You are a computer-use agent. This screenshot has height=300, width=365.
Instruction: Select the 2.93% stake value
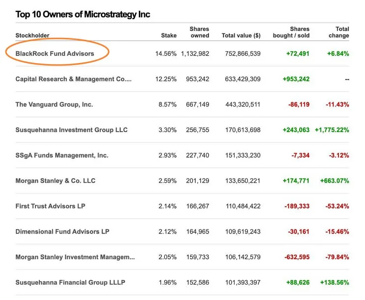click(x=168, y=155)
